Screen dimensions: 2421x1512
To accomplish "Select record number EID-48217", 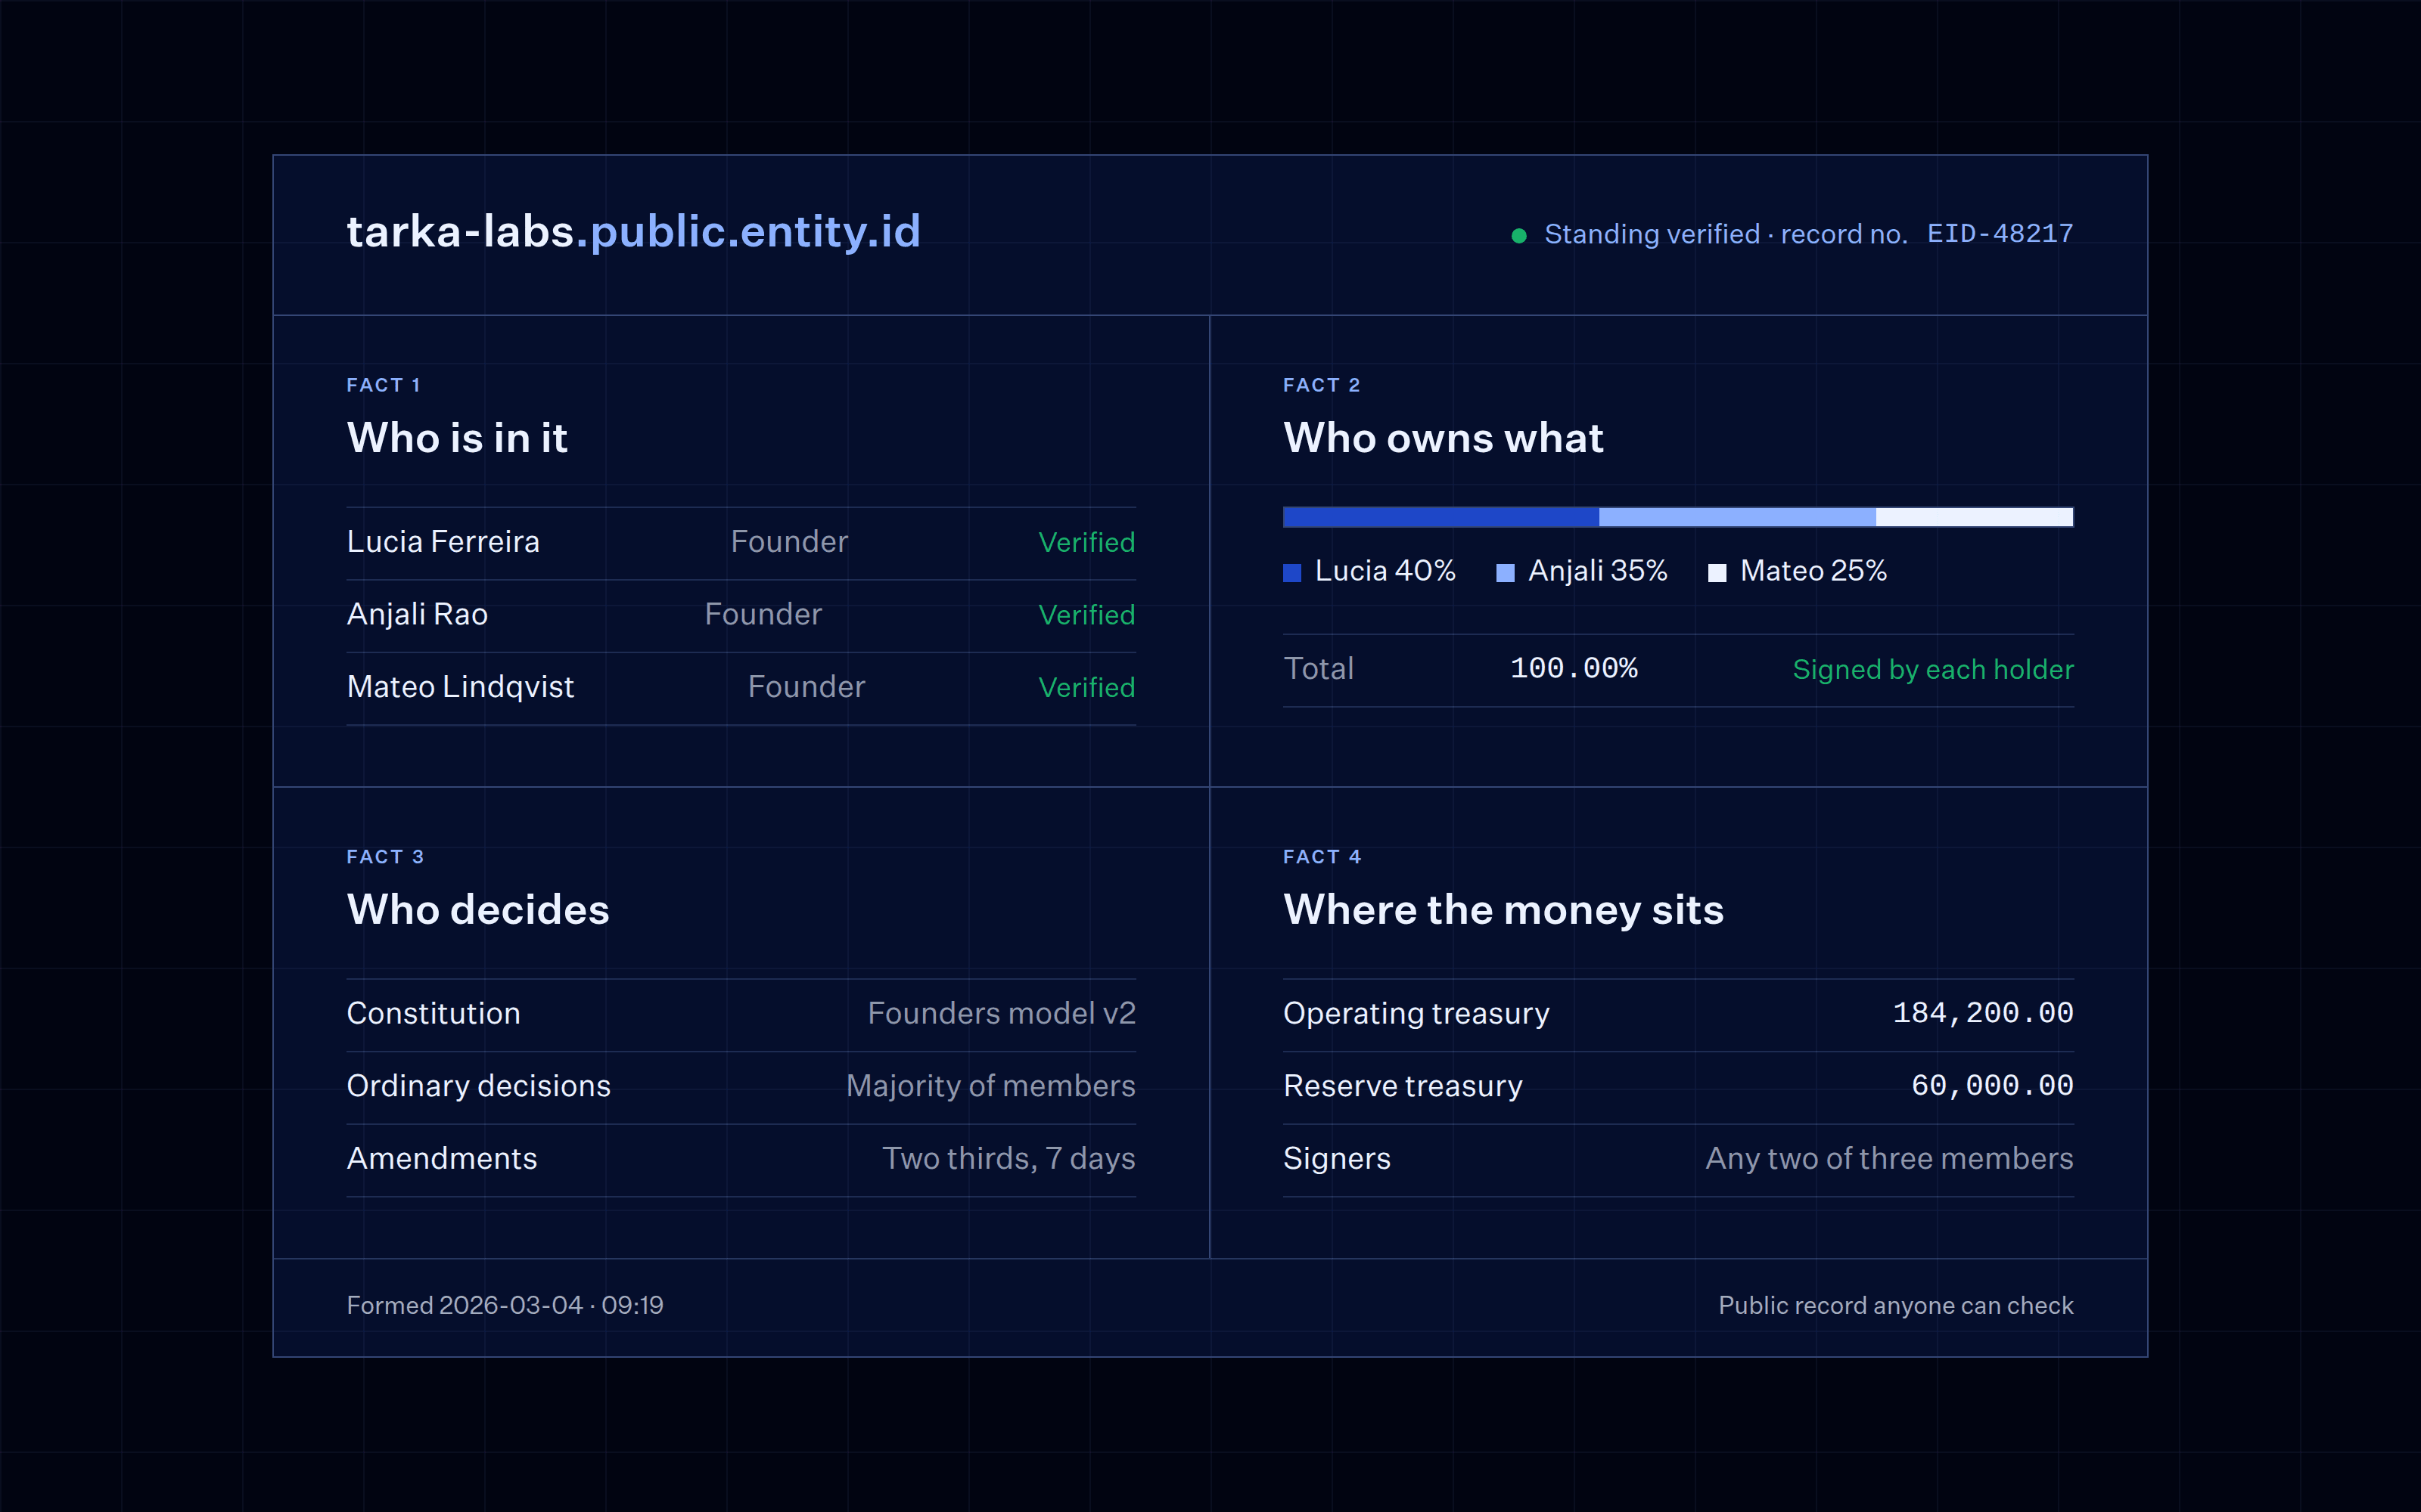I will click(x=2000, y=234).
